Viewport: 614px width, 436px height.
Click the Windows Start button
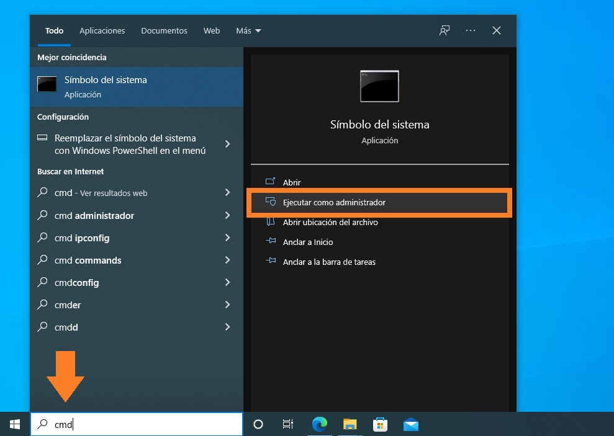pyautogui.click(x=14, y=424)
